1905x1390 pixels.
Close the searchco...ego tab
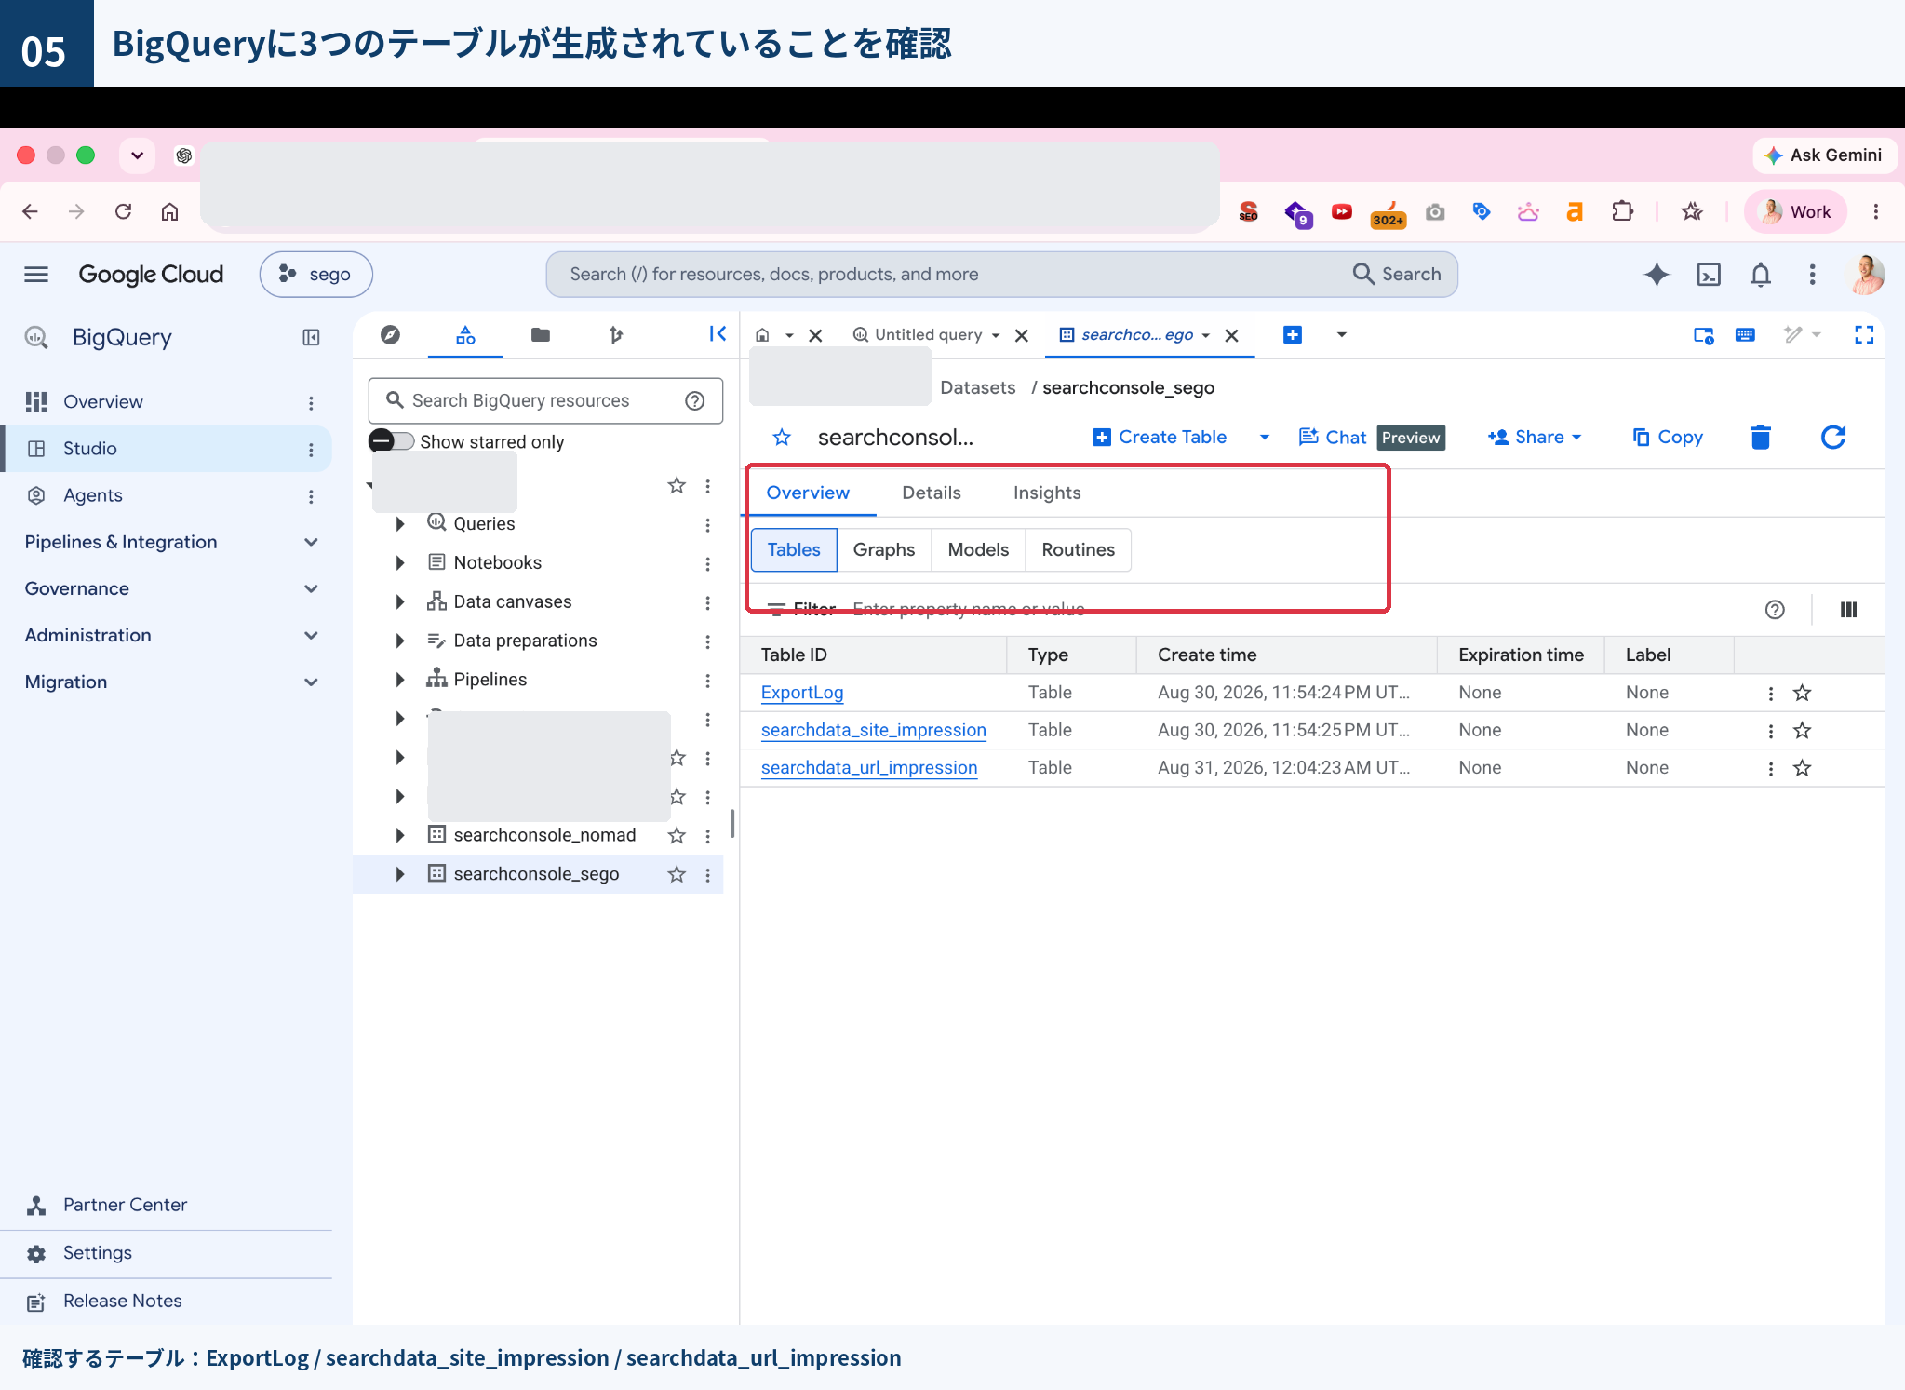point(1231,335)
